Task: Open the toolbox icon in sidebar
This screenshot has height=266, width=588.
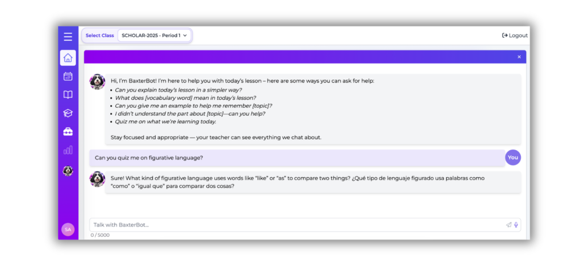Action: (68, 132)
